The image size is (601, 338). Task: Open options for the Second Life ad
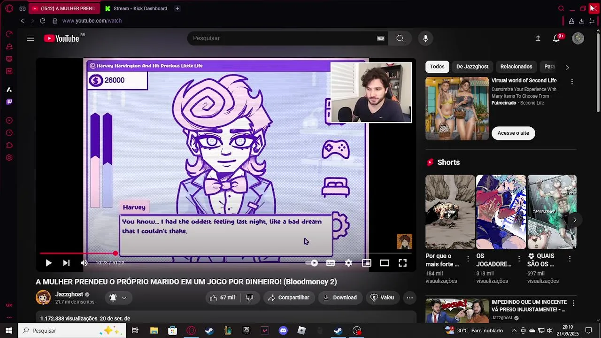(572, 82)
